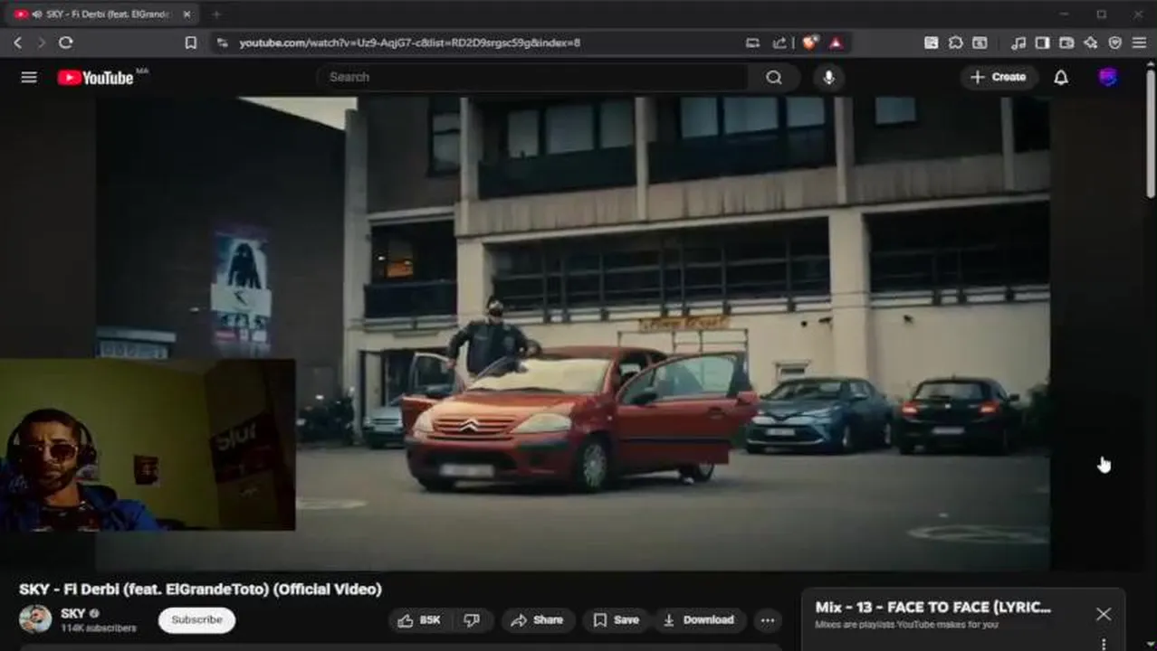Viewport: 1157px width, 651px height.
Task: Open the SKY channel avatar
Action: point(35,619)
